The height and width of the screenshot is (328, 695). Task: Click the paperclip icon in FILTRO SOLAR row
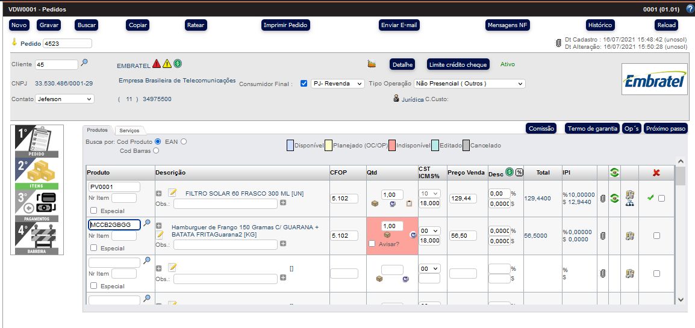point(602,198)
